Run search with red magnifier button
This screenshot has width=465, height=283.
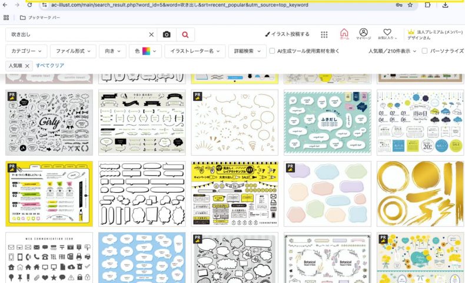[x=185, y=34]
